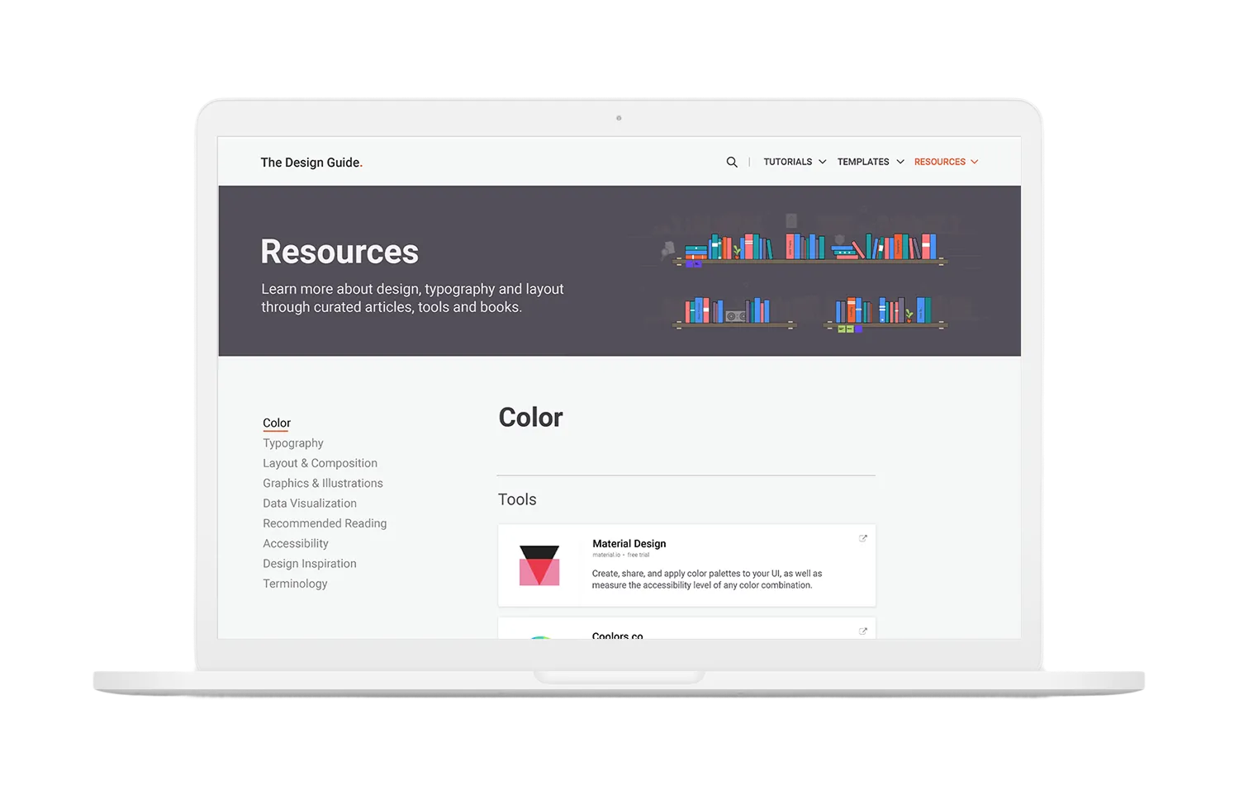The width and height of the screenshot is (1239, 799).
Task: Open the Templates menu
Action: [862, 162]
